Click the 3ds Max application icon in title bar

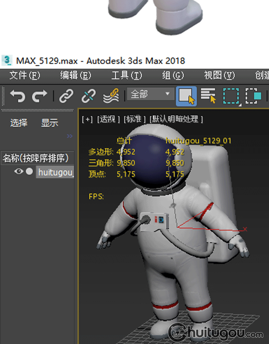pyautogui.click(x=7, y=60)
